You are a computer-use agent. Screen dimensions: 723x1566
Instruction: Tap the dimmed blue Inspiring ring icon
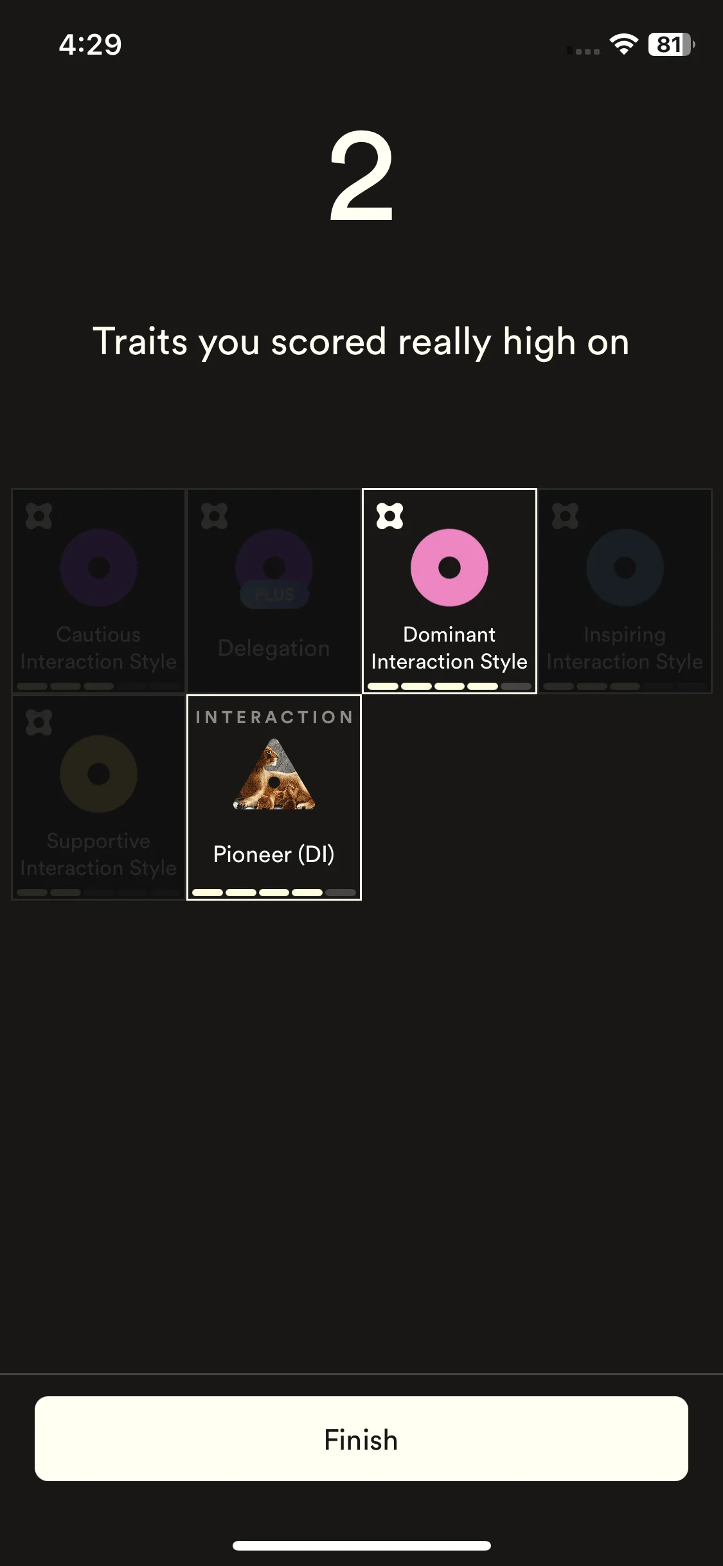point(625,568)
